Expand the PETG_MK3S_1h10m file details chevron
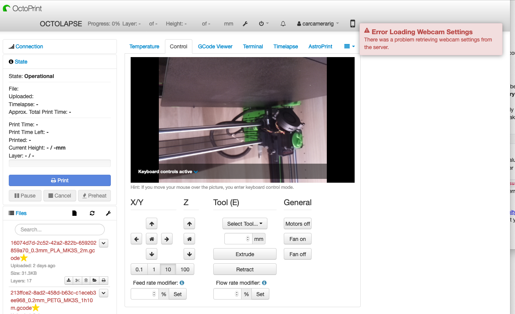The image size is (515, 314). coord(104,293)
